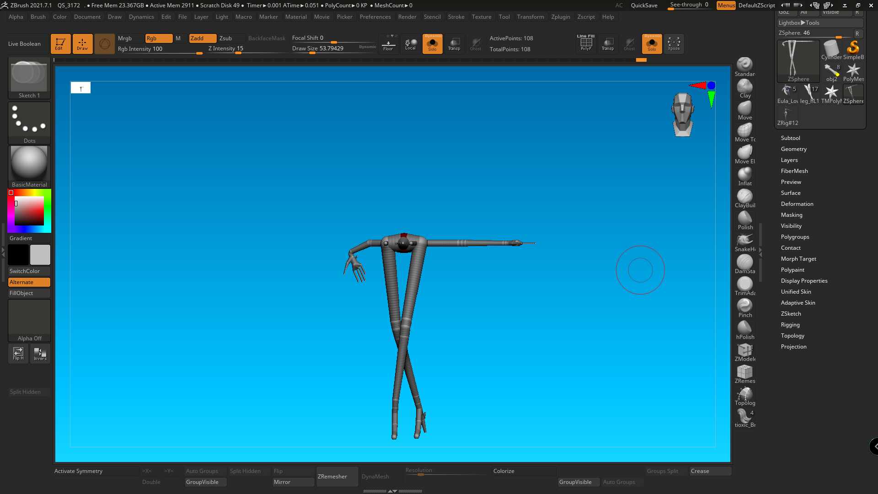
Task: Expand the Adaptive Skin section
Action: (x=798, y=303)
